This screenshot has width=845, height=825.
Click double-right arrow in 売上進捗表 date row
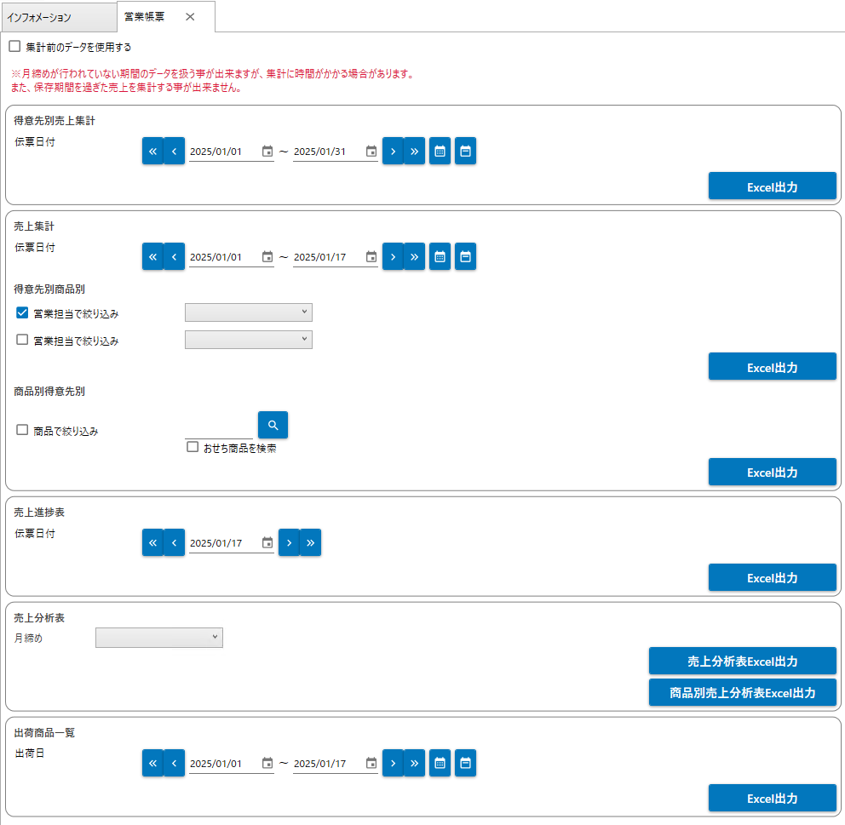310,542
